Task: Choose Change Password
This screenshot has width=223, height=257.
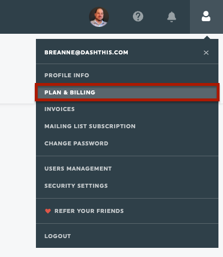Action: [76, 143]
